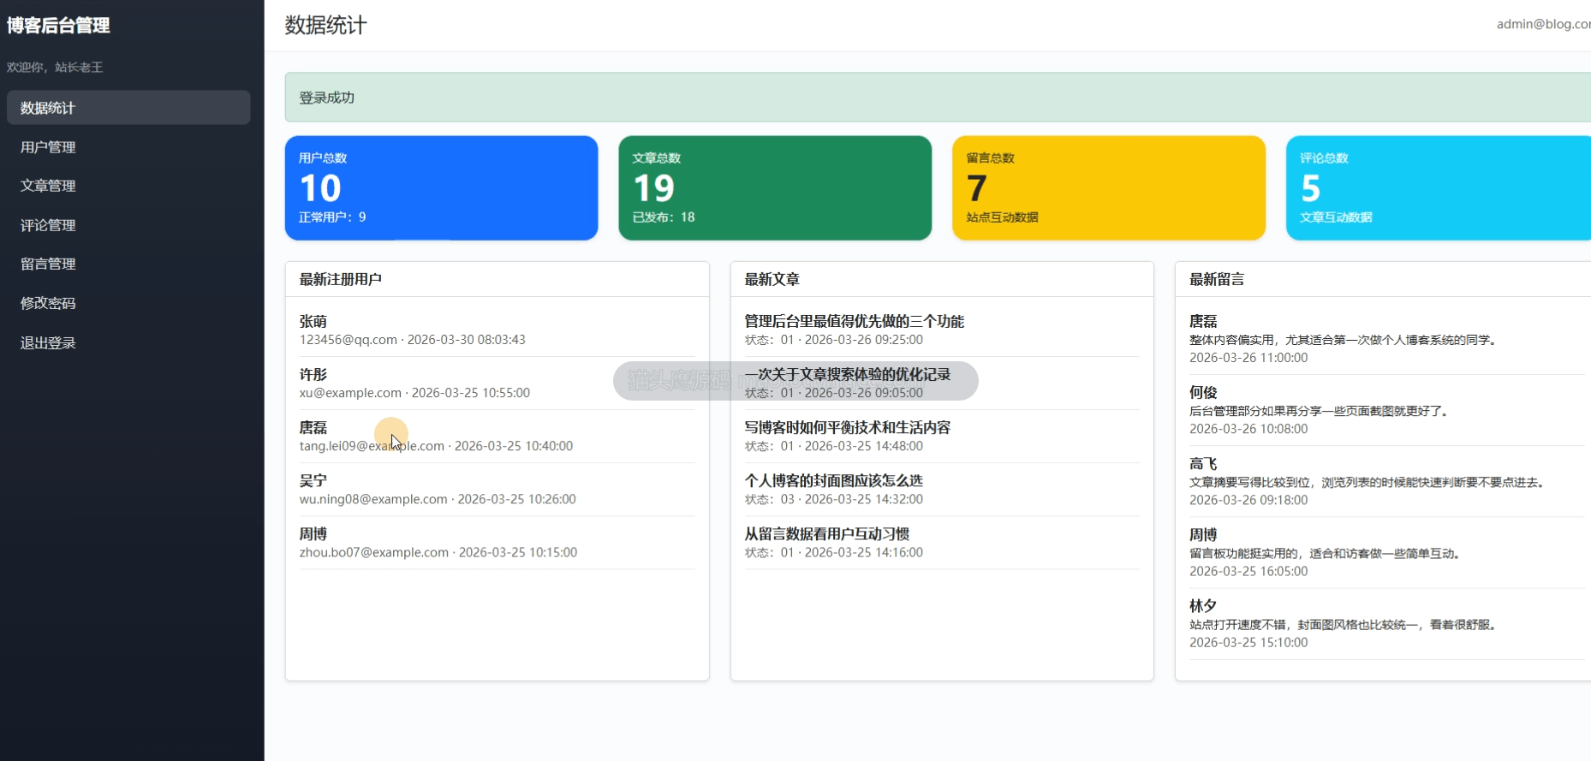This screenshot has width=1591, height=761.
Task: Click the 文章总数 green card
Action: pyautogui.click(x=775, y=188)
